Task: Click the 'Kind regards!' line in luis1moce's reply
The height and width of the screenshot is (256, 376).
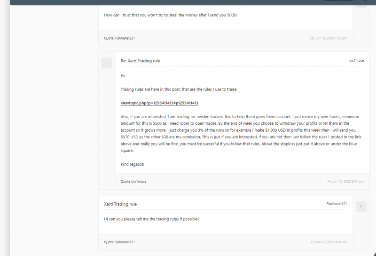Action: pos(133,164)
